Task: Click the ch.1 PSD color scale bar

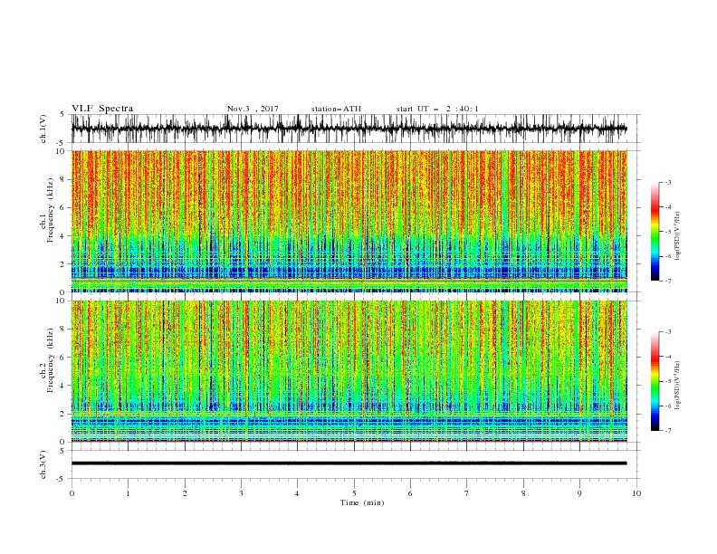Action: 655,232
